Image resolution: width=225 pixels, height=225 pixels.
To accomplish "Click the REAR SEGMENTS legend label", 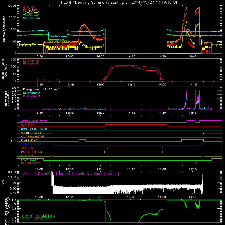I will pyautogui.click(x=37, y=219).
